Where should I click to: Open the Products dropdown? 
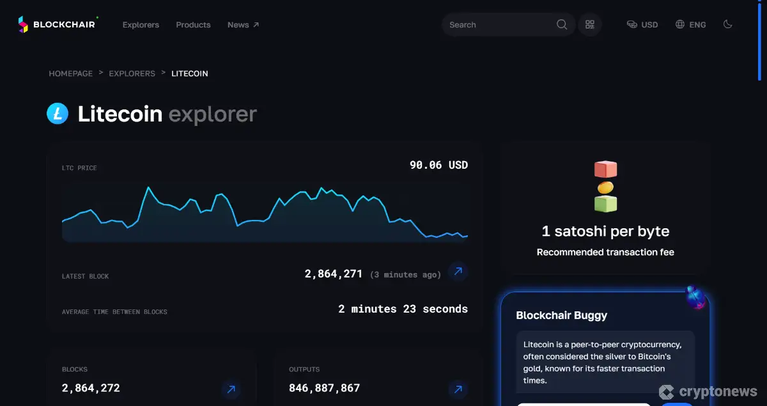pos(193,25)
